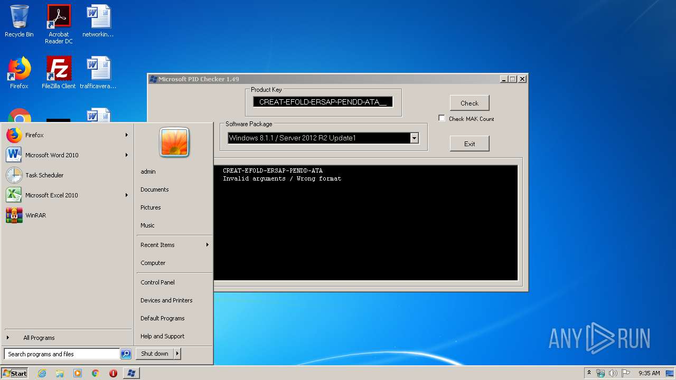Open the volume speaker tray icon
Image resolution: width=676 pixels, height=380 pixels.
pyautogui.click(x=613, y=373)
